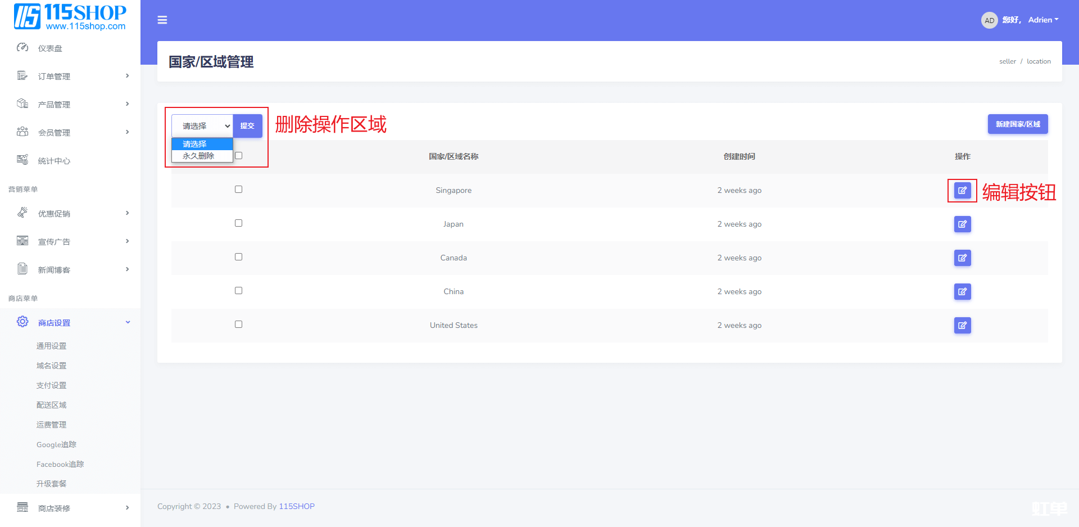
Task: Click the 操作 column header
Action: 962,156
